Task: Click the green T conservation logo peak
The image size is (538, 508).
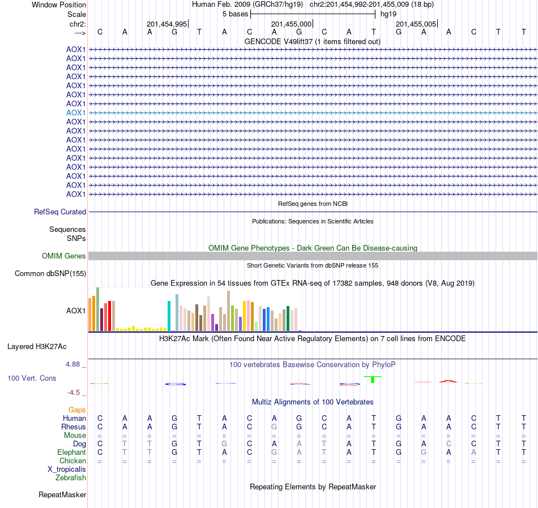Action: [x=373, y=380]
